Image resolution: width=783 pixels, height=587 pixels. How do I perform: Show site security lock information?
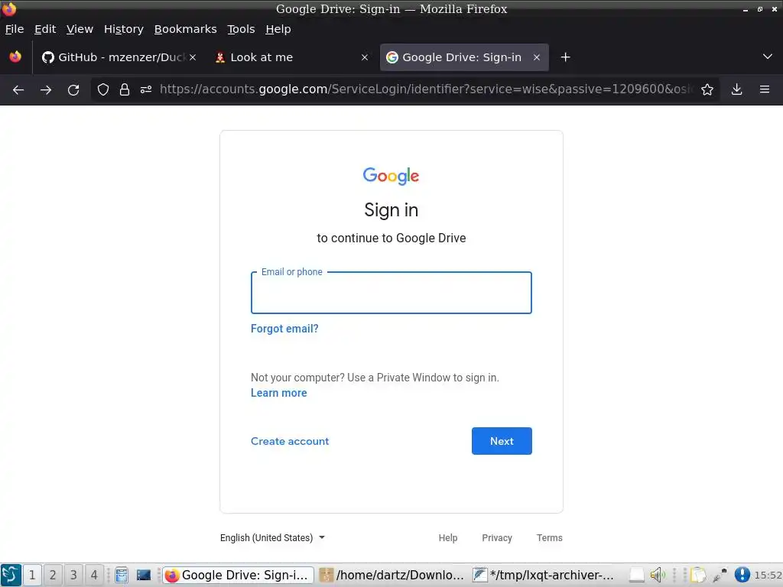(125, 90)
